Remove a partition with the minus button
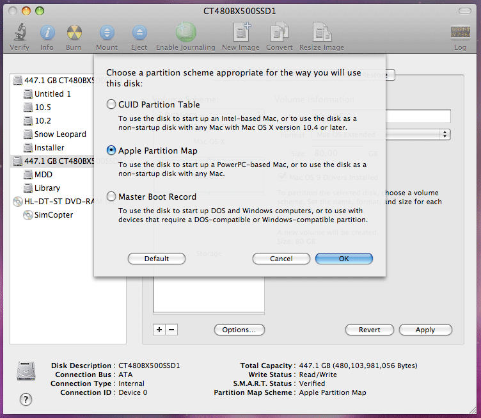Screen dimensions: 481x418 [x=171, y=330]
